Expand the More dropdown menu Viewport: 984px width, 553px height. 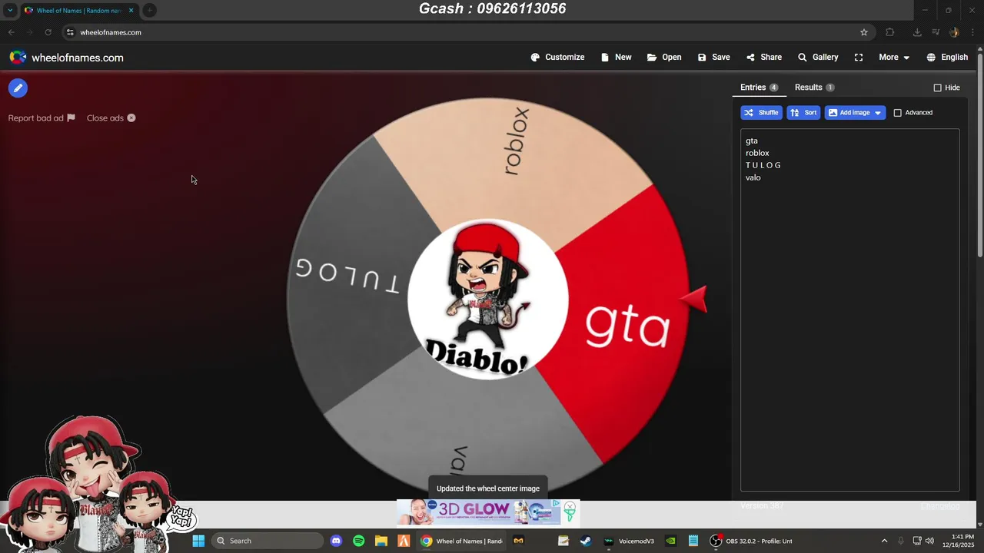[894, 58]
